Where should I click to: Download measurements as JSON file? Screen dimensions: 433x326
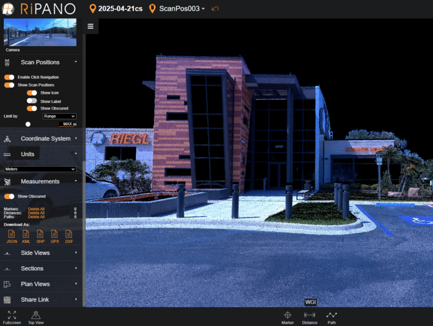(x=12, y=236)
